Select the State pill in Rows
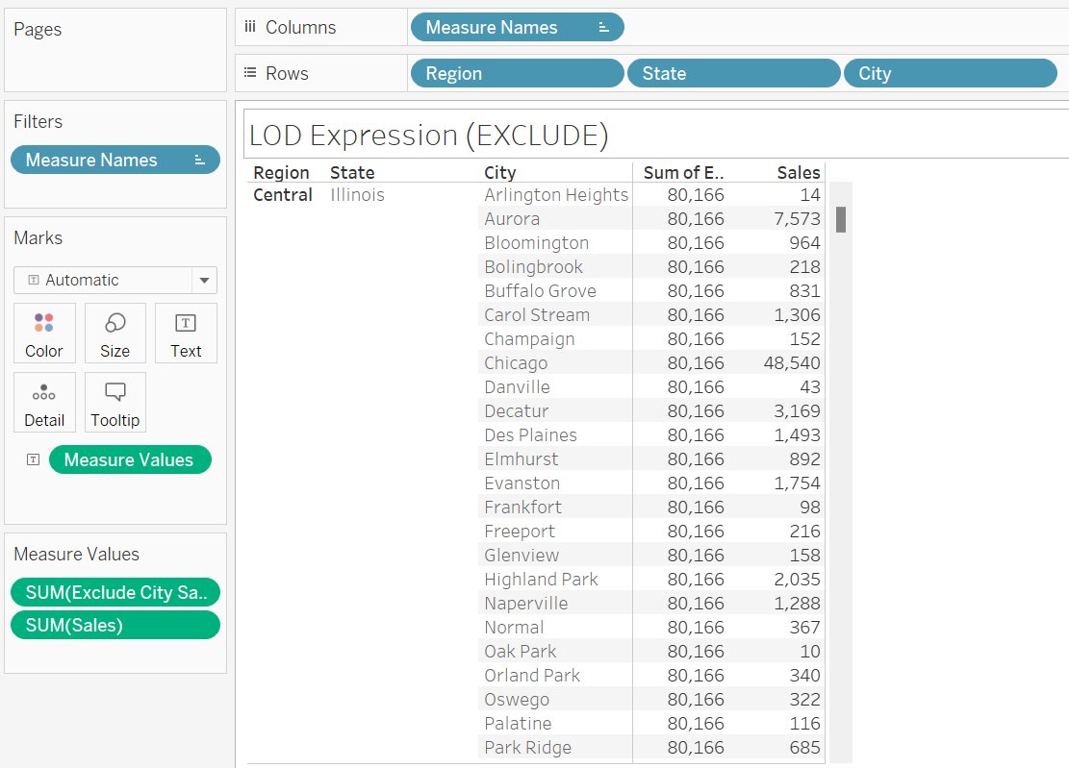The width and height of the screenshot is (1069, 768). click(x=733, y=74)
